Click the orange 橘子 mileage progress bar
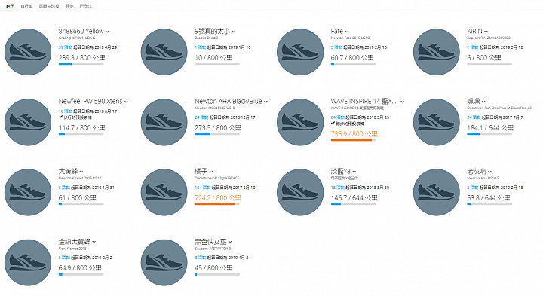 coord(217,204)
